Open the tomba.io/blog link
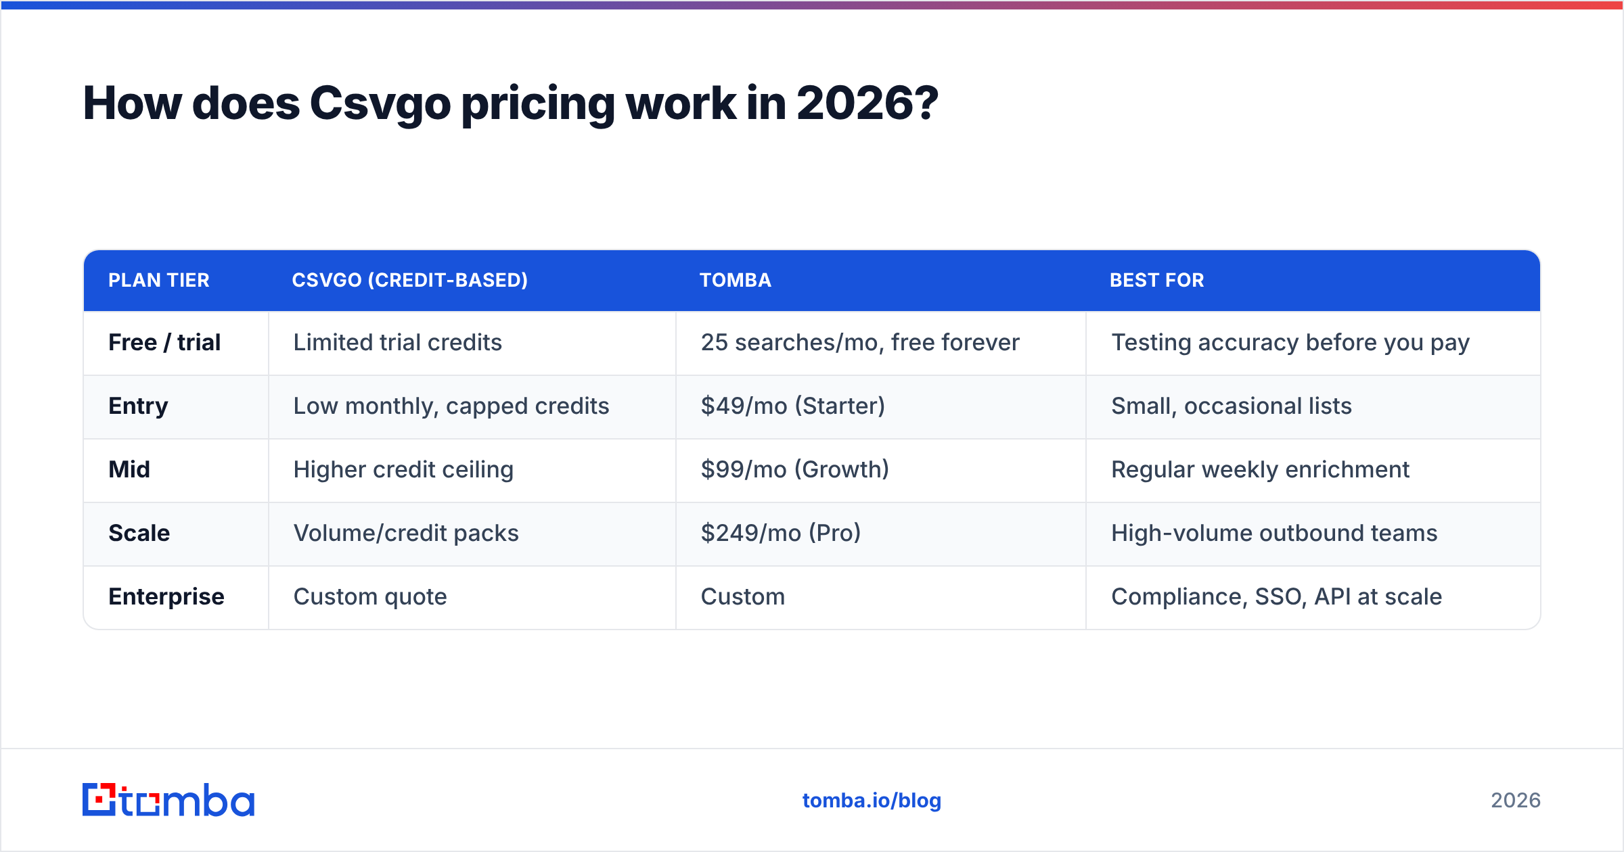Image resolution: width=1624 pixels, height=852 pixels. click(x=872, y=801)
